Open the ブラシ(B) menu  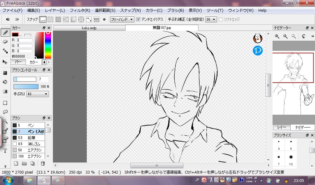pos(175,10)
